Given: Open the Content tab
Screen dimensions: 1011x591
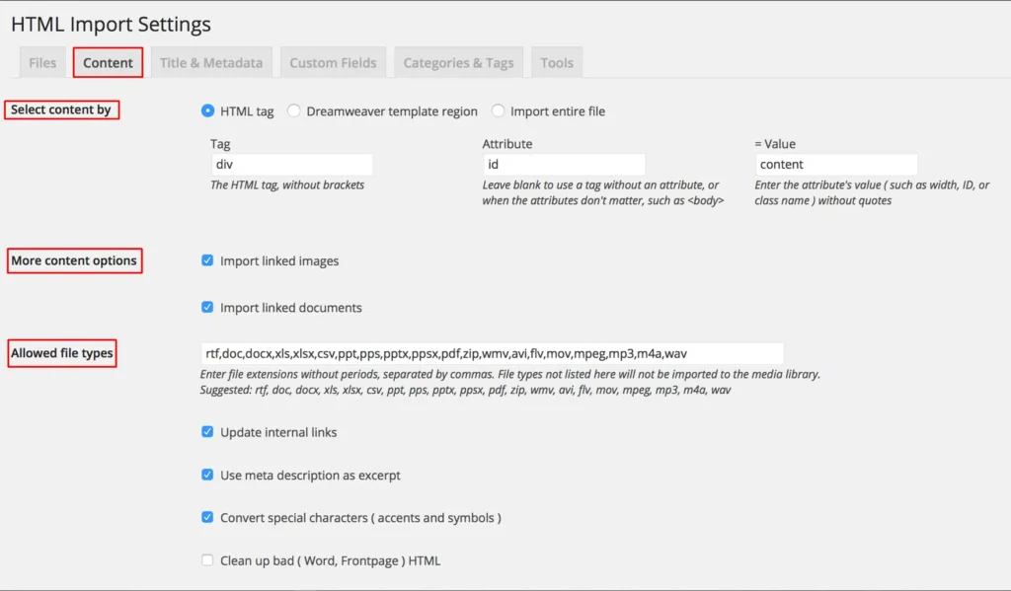Looking at the screenshot, I should pyautogui.click(x=108, y=61).
